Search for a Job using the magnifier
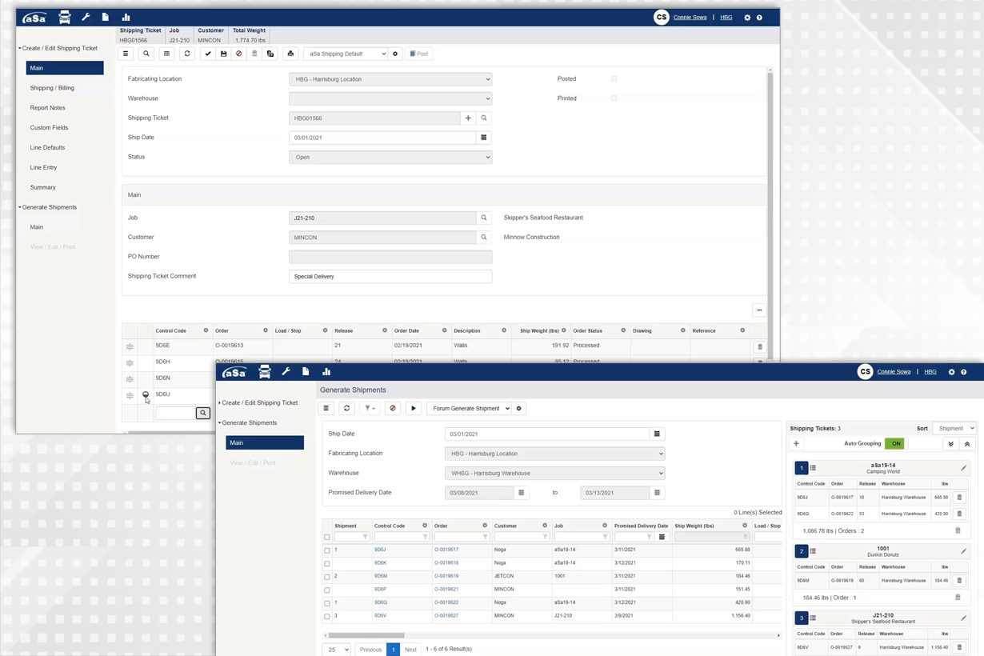This screenshot has width=984, height=656. (484, 218)
